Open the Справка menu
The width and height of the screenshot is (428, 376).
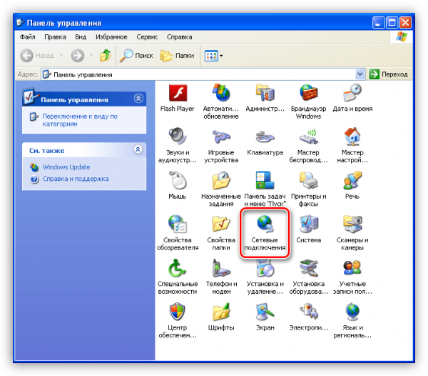pos(179,37)
